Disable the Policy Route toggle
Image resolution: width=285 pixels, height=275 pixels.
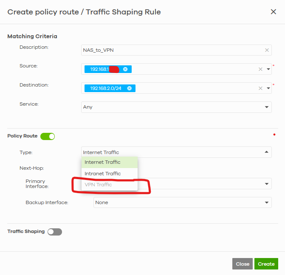point(48,136)
